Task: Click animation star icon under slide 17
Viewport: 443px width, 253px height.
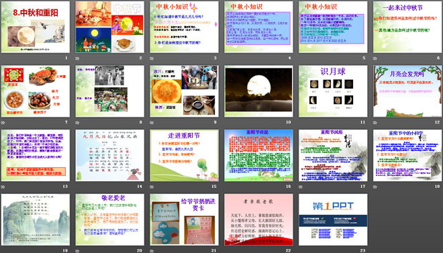Action: (x=301, y=187)
